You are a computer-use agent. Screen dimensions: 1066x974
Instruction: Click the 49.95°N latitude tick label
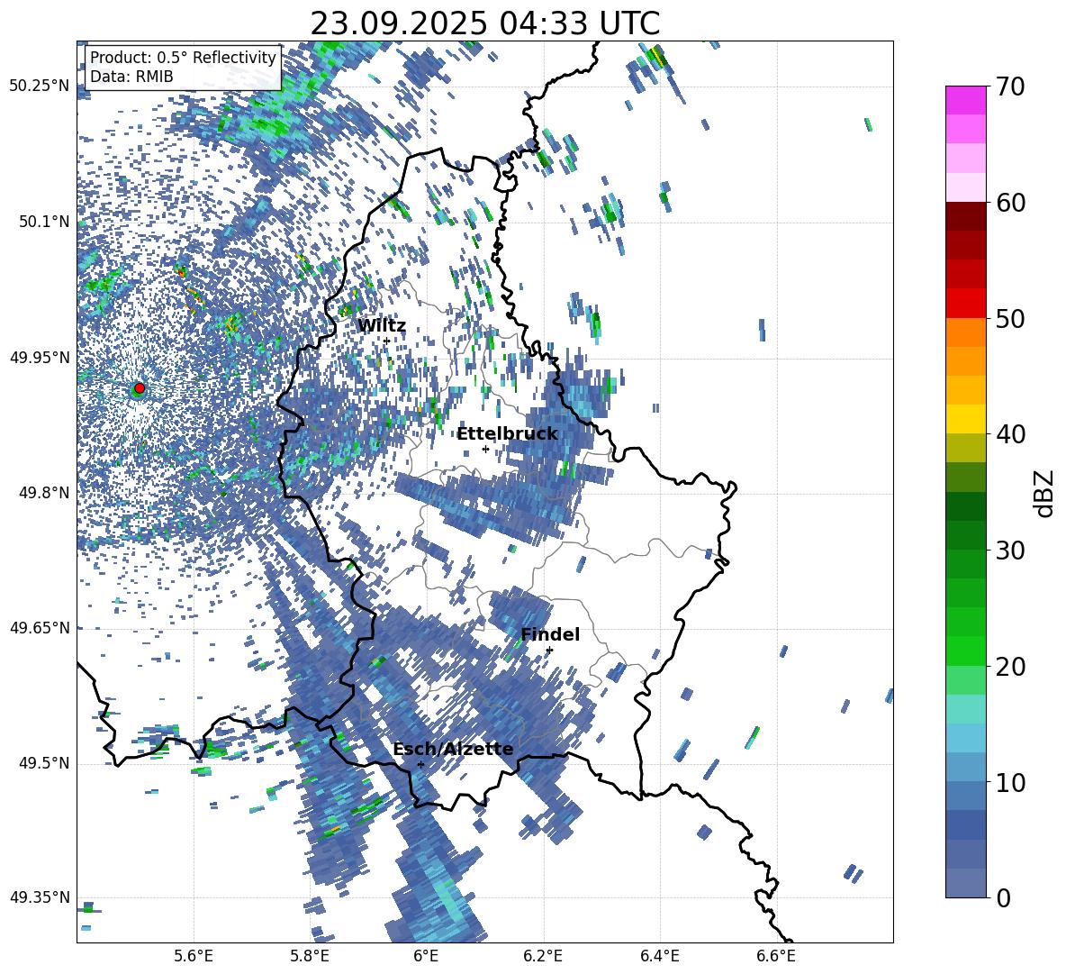coord(40,358)
